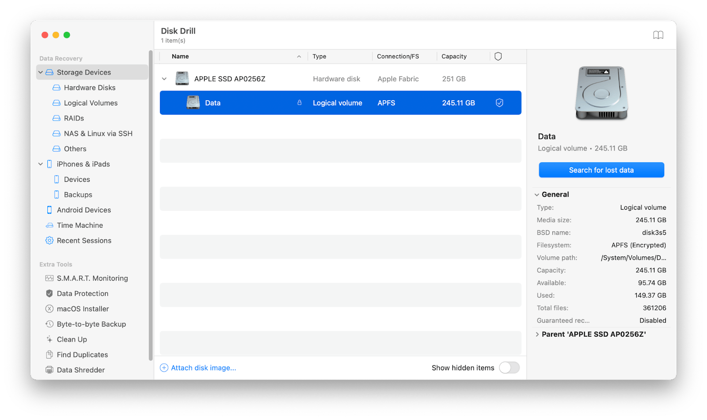Open Hardware Disks in sidebar

click(x=90, y=88)
